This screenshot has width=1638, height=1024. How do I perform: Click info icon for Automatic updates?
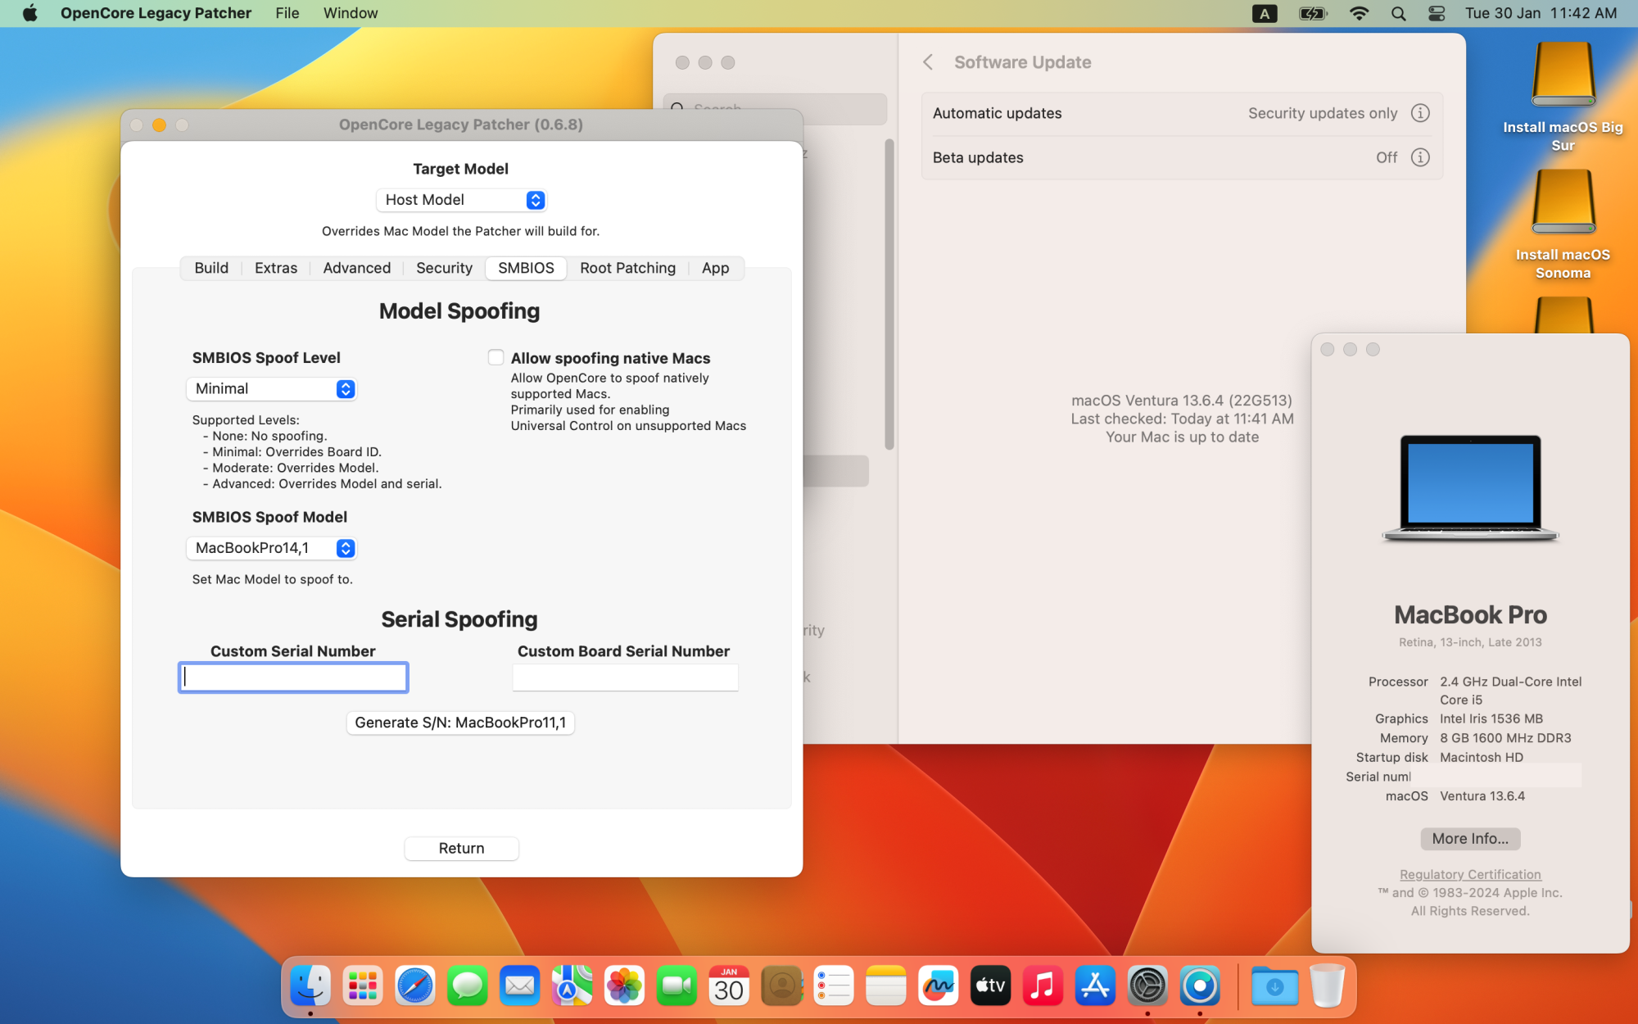(x=1420, y=113)
